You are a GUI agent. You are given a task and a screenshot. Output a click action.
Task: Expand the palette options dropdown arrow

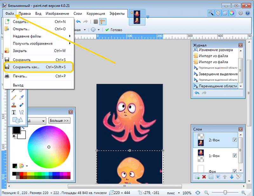click(x=27, y=166)
